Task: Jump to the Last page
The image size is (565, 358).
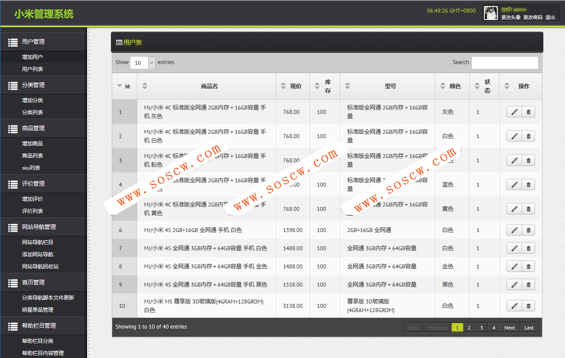Action: click(529, 328)
